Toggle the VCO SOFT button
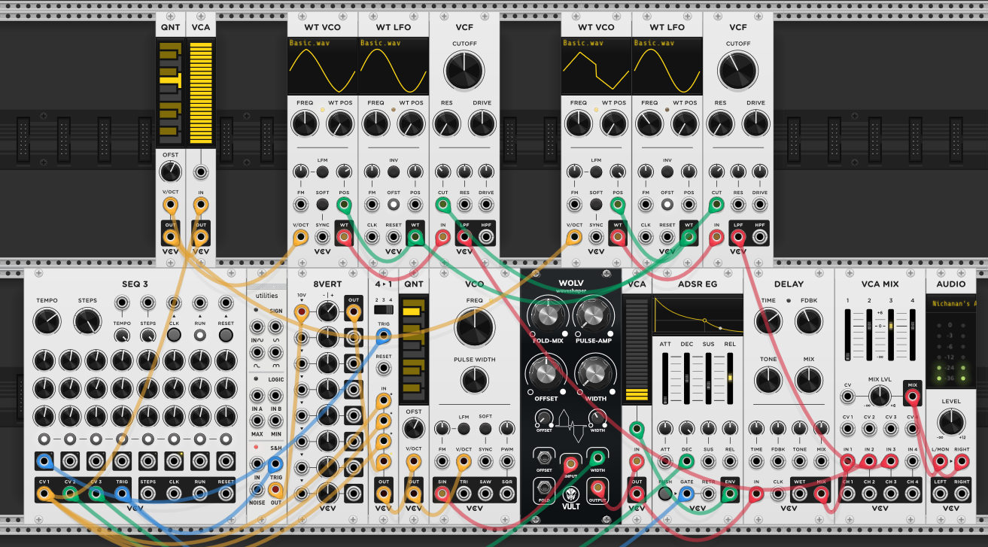Screen dimensions: 988x547 (485, 428)
